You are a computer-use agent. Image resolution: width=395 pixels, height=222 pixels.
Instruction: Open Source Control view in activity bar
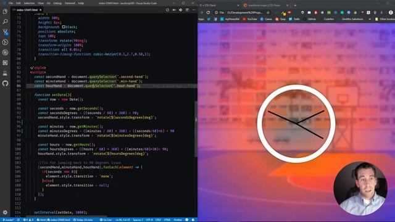point(5,32)
